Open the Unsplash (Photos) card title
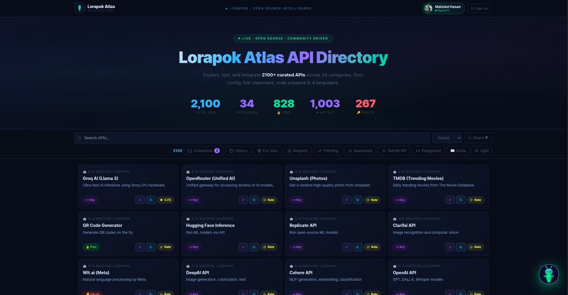This screenshot has width=568, height=295. [x=309, y=178]
